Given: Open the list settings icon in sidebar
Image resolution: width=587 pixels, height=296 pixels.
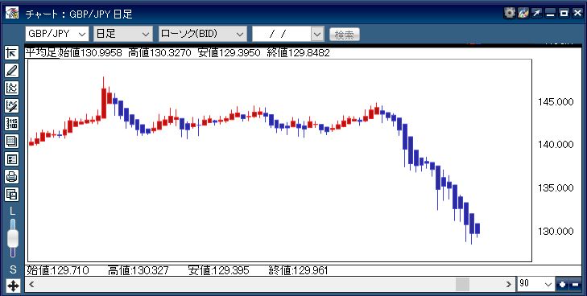Looking at the screenshot, I should (x=12, y=159).
